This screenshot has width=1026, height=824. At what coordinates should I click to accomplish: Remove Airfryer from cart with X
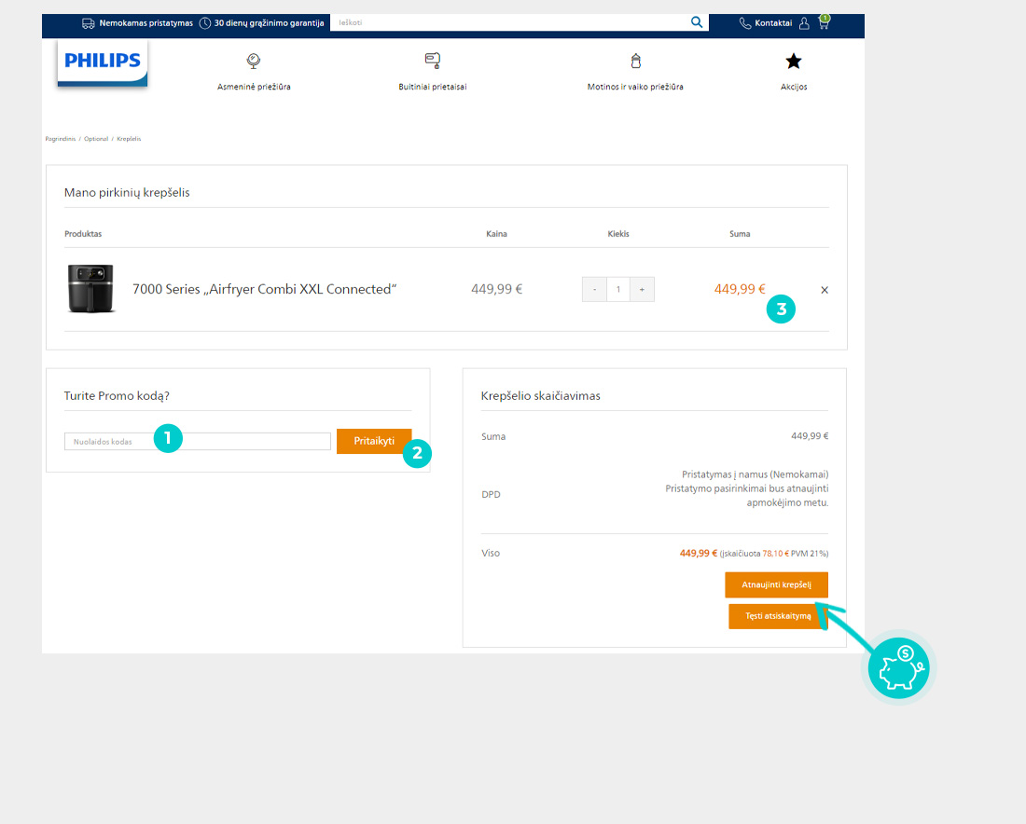point(825,290)
